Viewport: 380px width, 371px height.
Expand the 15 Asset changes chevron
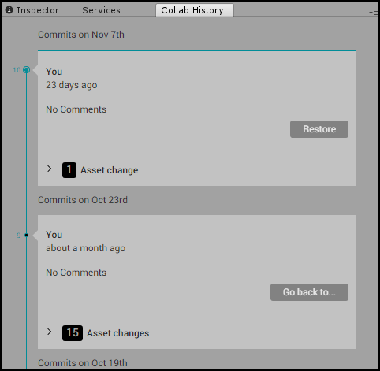pos(50,332)
